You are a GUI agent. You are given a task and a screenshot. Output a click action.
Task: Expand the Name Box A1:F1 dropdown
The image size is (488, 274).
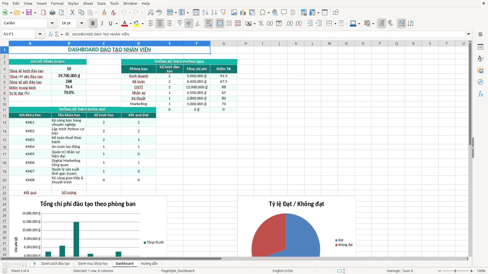(x=40, y=34)
